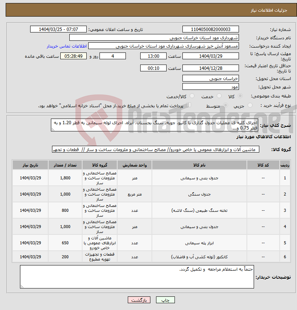Click the متر مربع unit cell
The width and height of the screenshot is (297, 310).
[x=135, y=194]
